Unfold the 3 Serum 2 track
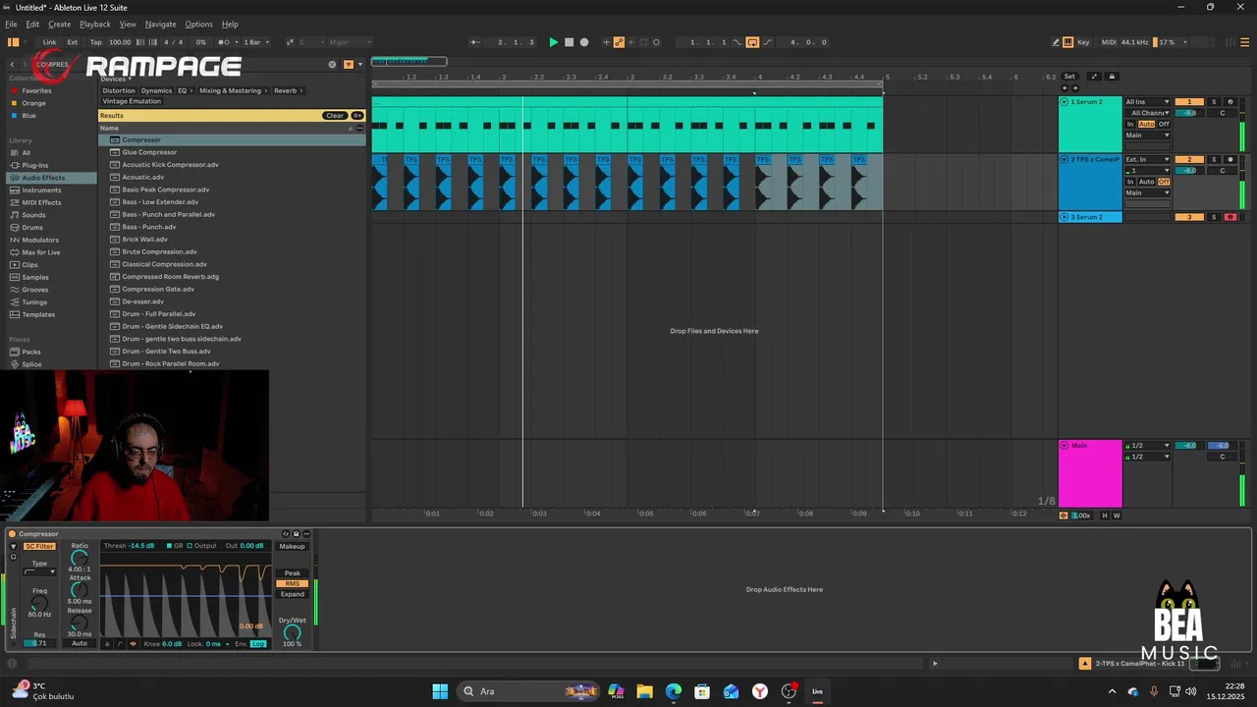This screenshot has width=1257, height=707. pyautogui.click(x=1065, y=217)
